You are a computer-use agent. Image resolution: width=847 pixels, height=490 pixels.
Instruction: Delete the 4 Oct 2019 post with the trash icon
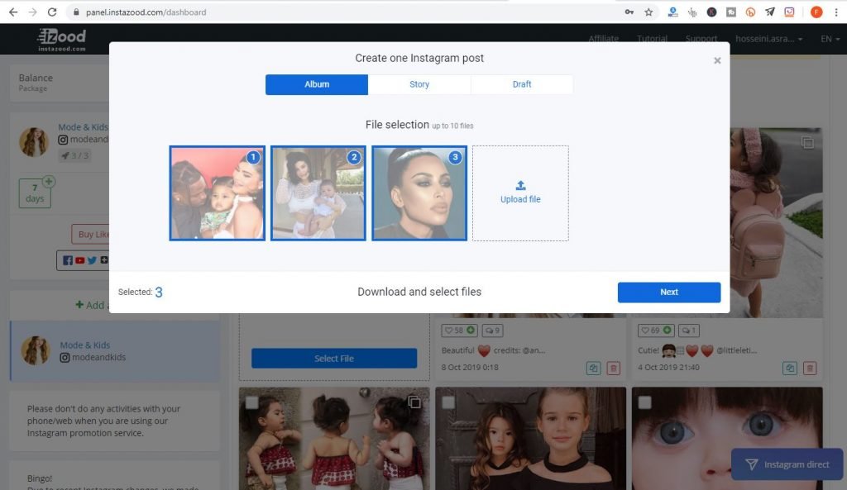[810, 368]
